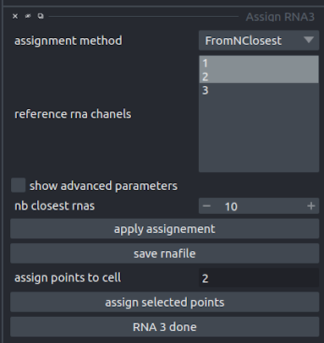
Task: Deselect channel 1 in reference rna list
Action: point(259,63)
